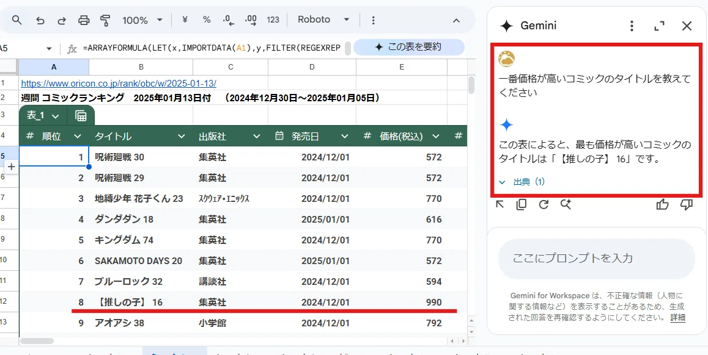Increase decimal places
This screenshot has width=708, height=355.
251,20
